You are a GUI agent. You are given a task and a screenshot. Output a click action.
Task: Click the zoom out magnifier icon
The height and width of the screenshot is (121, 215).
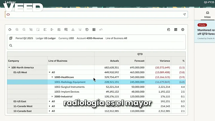tap(24, 30)
